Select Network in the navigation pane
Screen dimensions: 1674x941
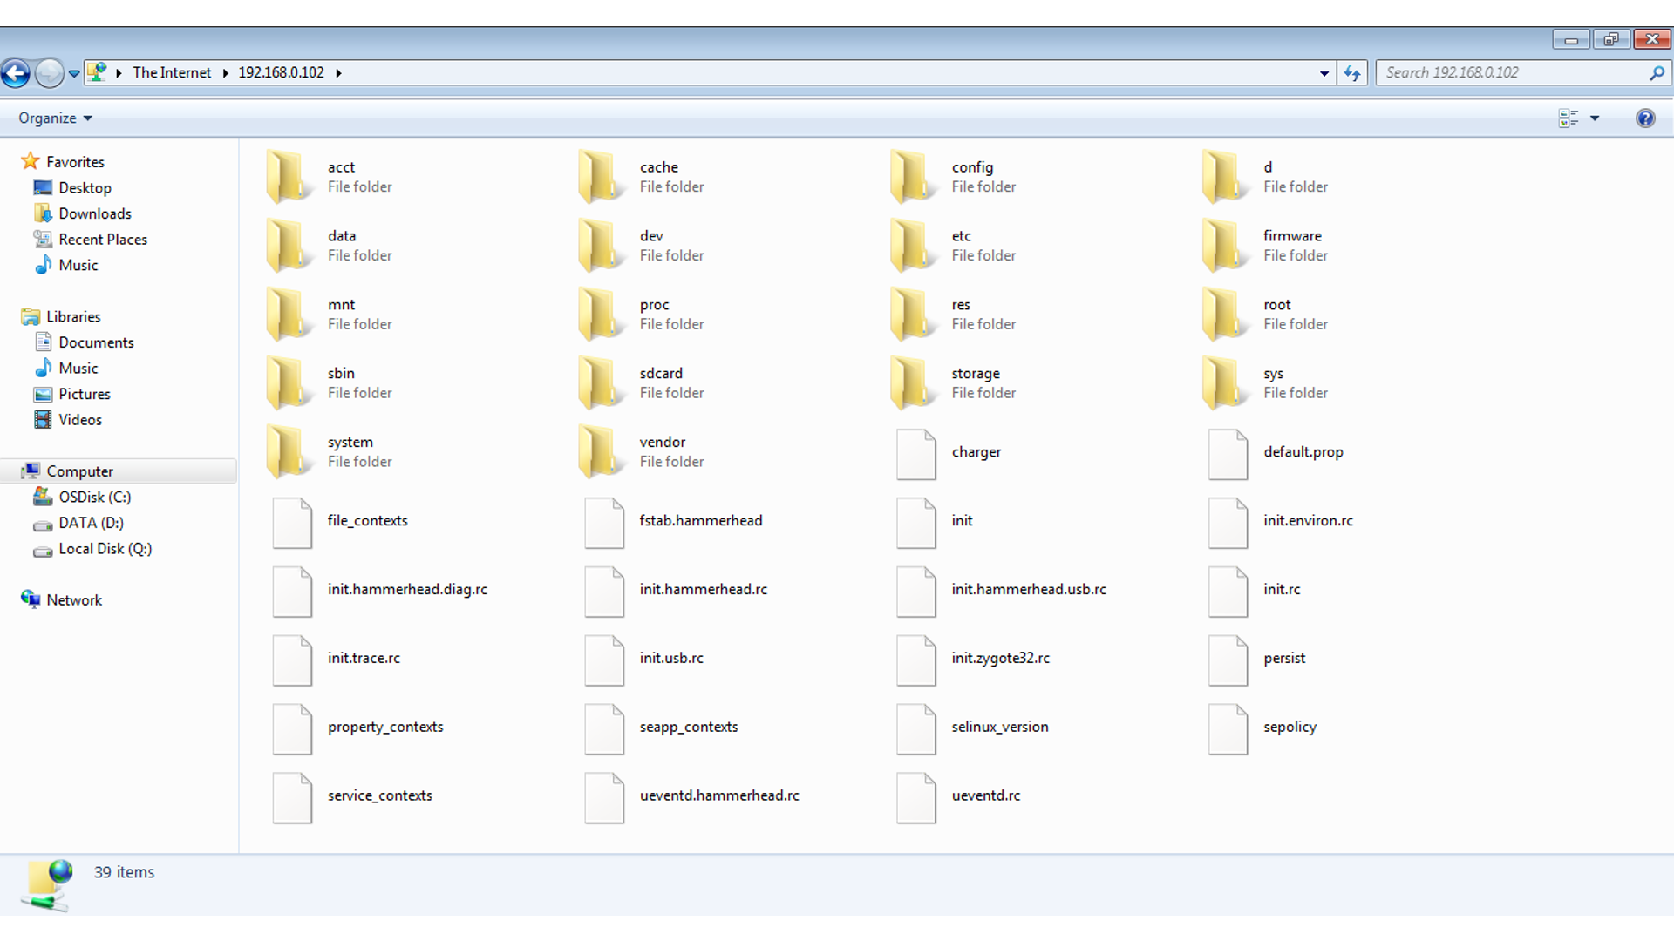click(x=76, y=599)
